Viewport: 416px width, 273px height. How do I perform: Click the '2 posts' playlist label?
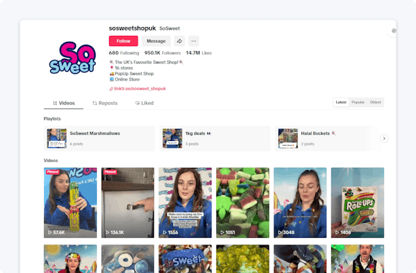coord(308,144)
